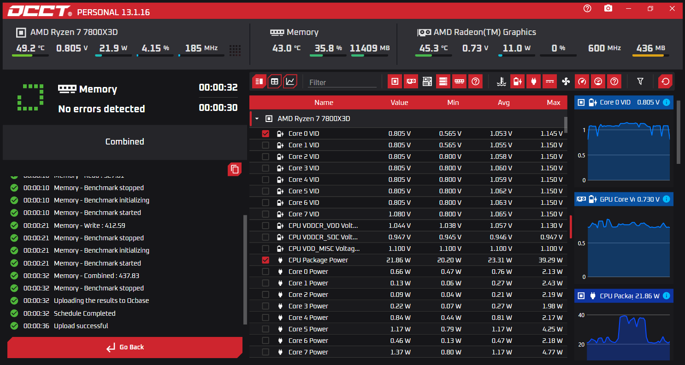Click the 'No errors detected' status text

pyautogui.click(x=101, y=109)
